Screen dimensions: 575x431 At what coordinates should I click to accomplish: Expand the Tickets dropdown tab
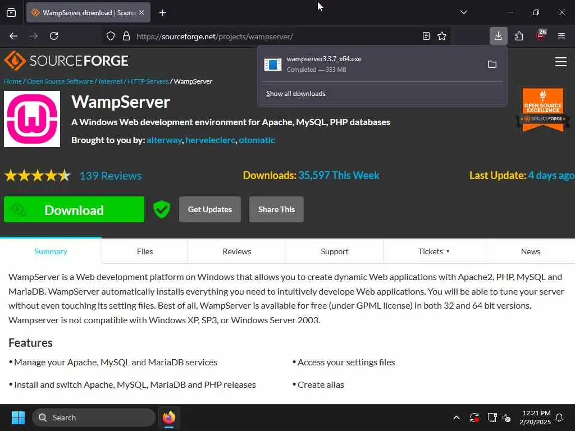(434, 251)
